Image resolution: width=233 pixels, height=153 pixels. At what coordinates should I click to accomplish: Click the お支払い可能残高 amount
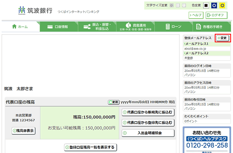(82, 128)
